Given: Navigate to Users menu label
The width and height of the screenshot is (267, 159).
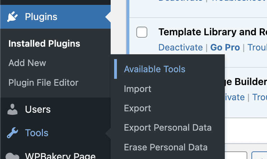Looking at the screenshot, I should [x=38, y=110].
